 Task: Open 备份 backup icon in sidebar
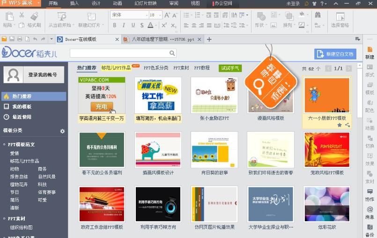370,230
